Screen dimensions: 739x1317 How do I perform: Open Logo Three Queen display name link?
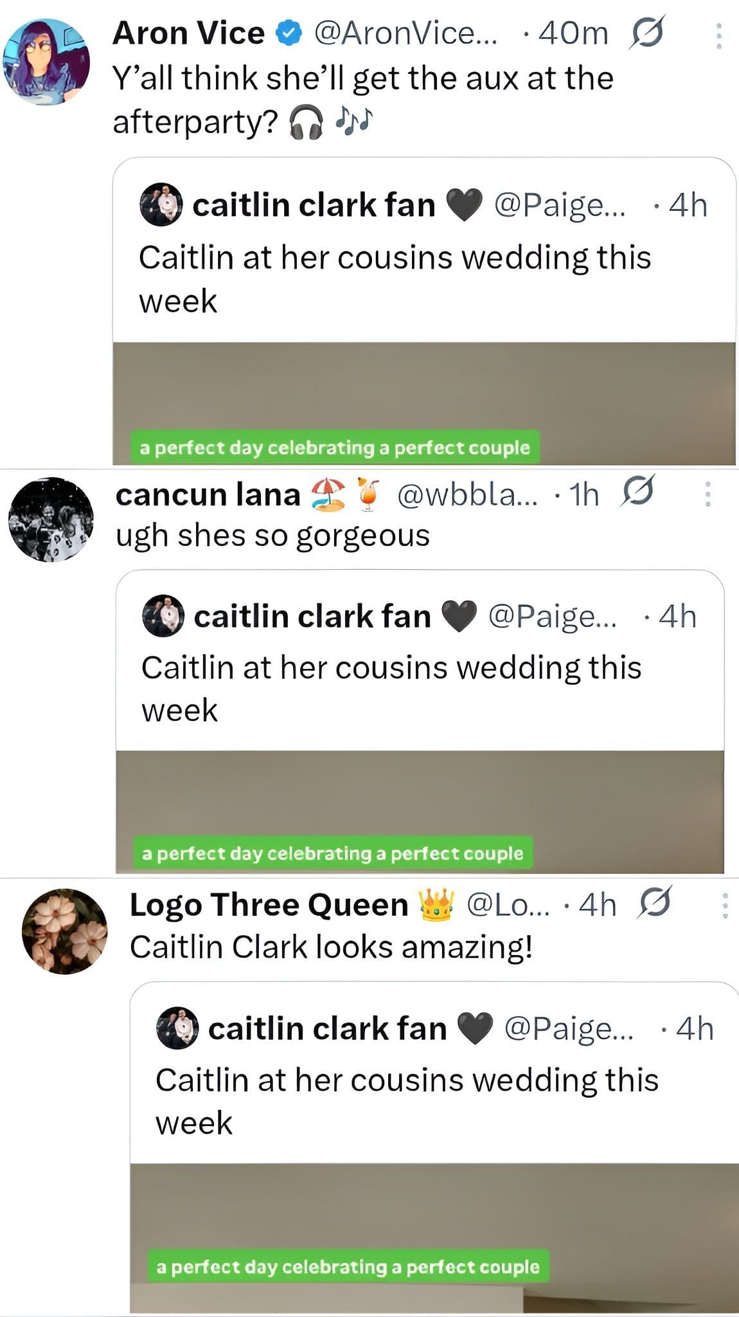pos(269,905)
